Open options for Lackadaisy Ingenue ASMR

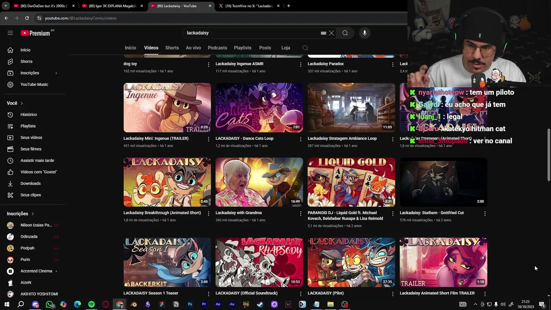tap(301, 65)
